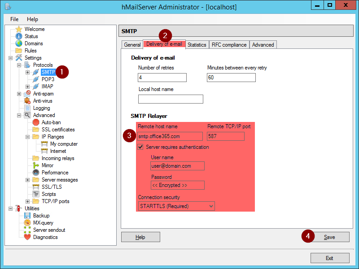Open the Help menu

(32, 19)
